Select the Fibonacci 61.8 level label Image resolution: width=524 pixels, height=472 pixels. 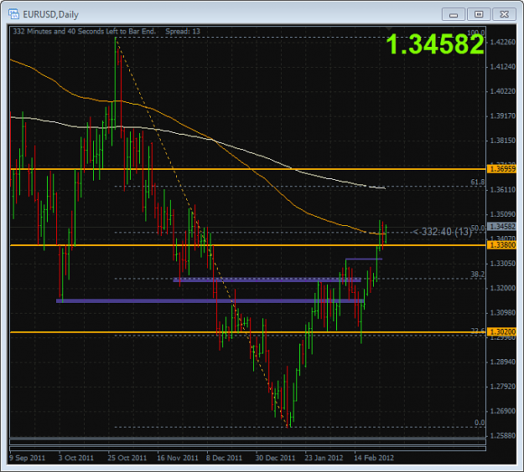click(x=478, y=182)
